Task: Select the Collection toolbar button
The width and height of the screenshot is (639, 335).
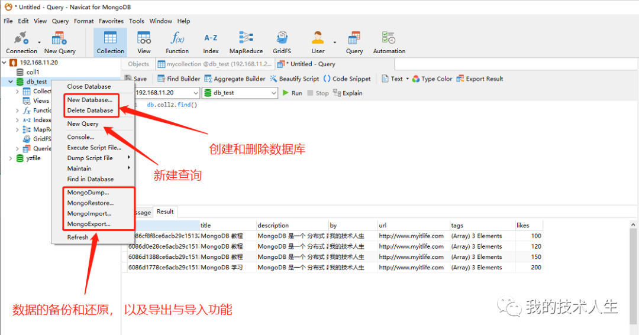Action: click(110, 43)
